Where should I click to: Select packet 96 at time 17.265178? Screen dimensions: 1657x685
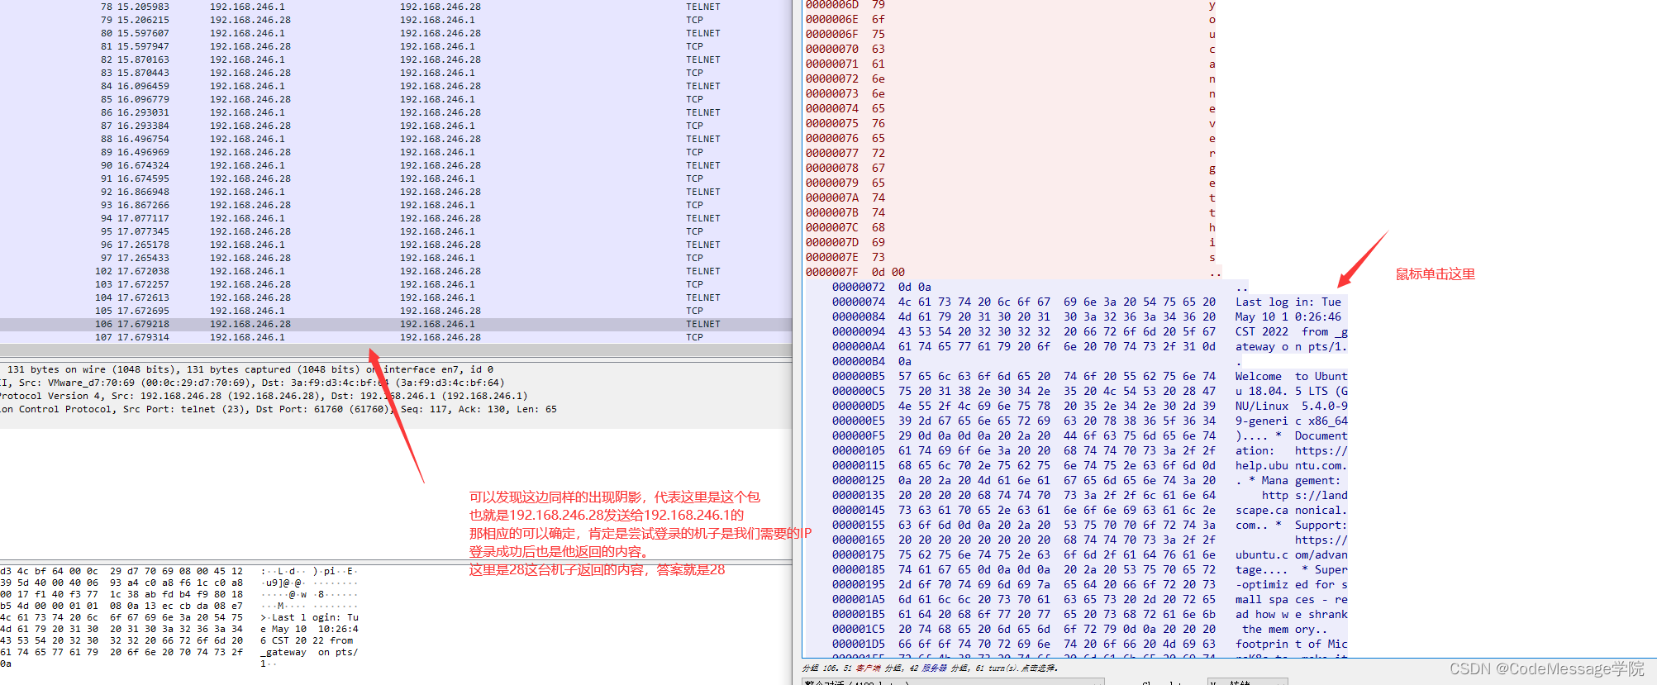[396, 245]
